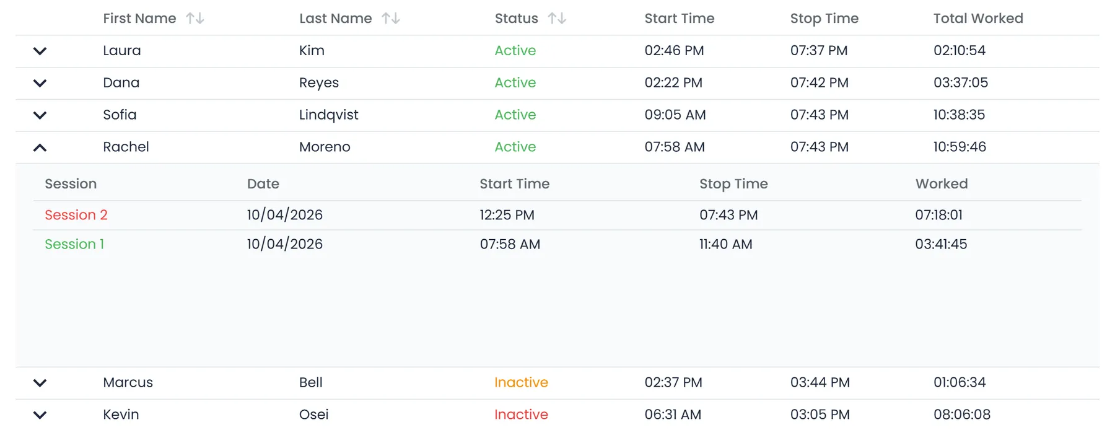
Task: Collapse Rachel Moreno's expanded row
Action: (x=40, y=147)
